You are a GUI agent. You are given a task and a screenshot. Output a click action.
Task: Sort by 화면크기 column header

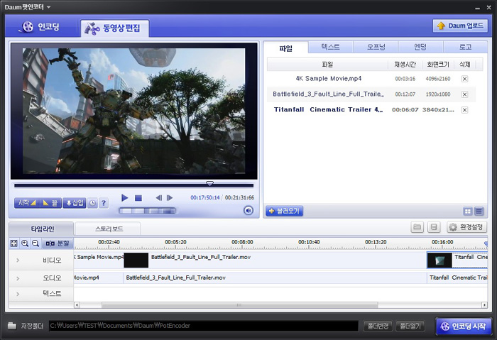pyautogui.click(x=438, y=65)
